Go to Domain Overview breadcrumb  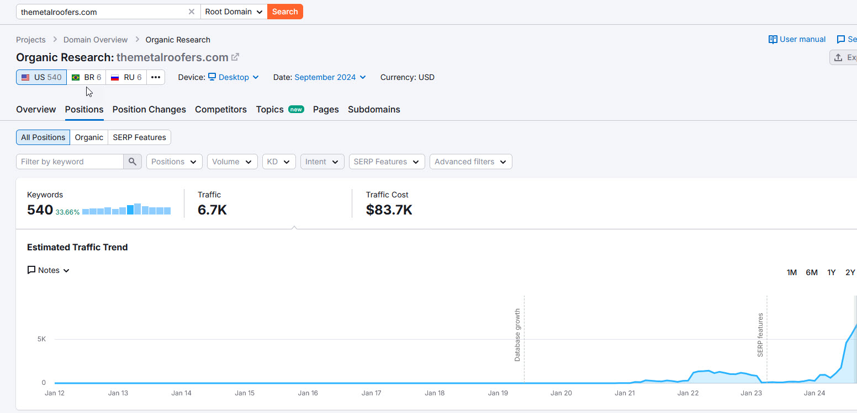tap(96, 40)
